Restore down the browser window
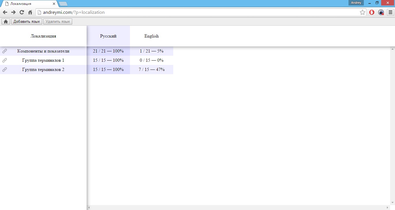The image size is (395, 210). [377, 3]
